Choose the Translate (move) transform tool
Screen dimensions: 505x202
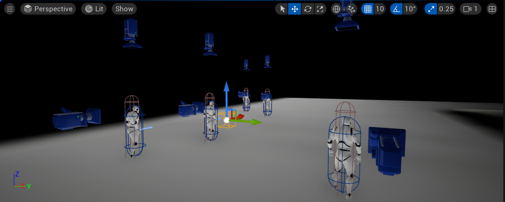(x=295, y=9)
